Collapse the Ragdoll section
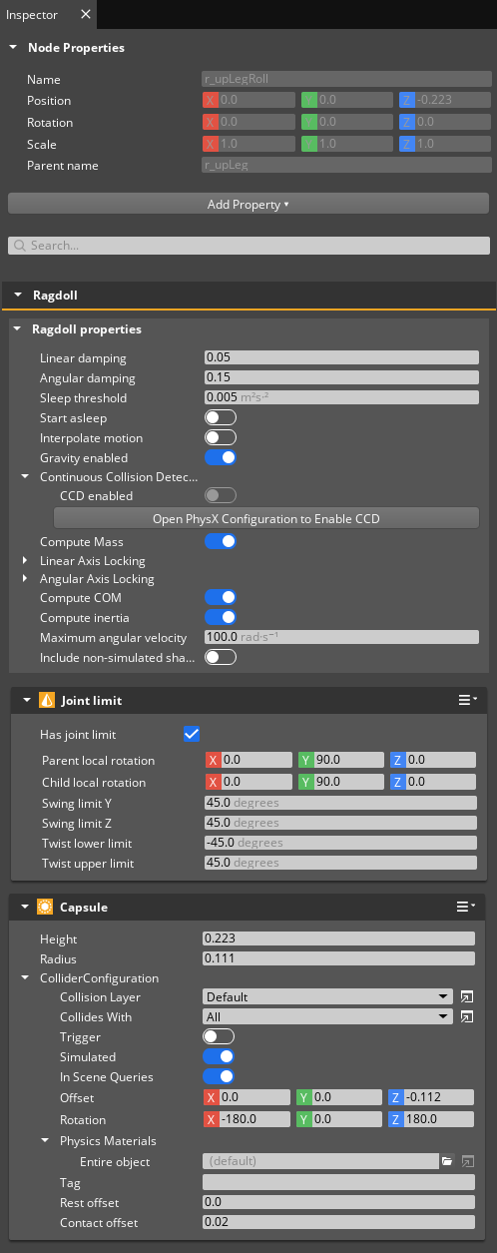Screen dimensions: 497x1253 [19, 297]
